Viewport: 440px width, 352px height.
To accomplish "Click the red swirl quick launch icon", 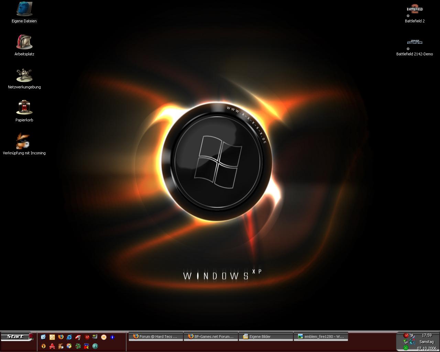I will (x=87, y=337).
